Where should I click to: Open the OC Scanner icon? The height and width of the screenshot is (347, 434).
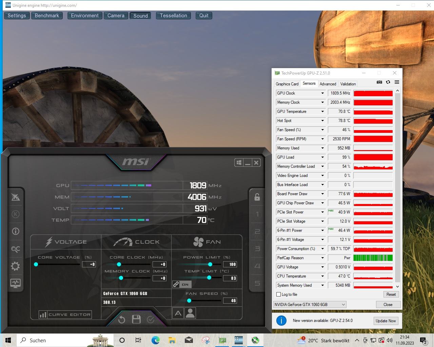15,249
